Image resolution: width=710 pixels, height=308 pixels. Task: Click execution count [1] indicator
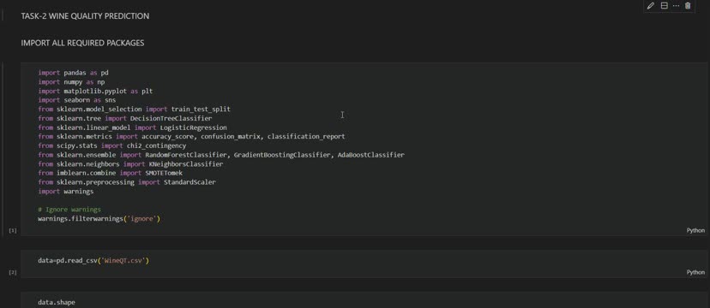13,231
